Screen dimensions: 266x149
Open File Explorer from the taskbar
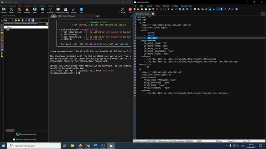click(x=72, y=146)
